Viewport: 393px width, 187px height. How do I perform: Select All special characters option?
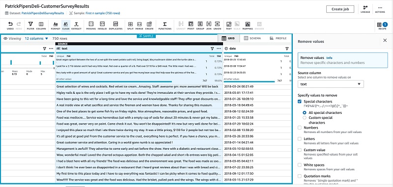(x=305, y=113)
